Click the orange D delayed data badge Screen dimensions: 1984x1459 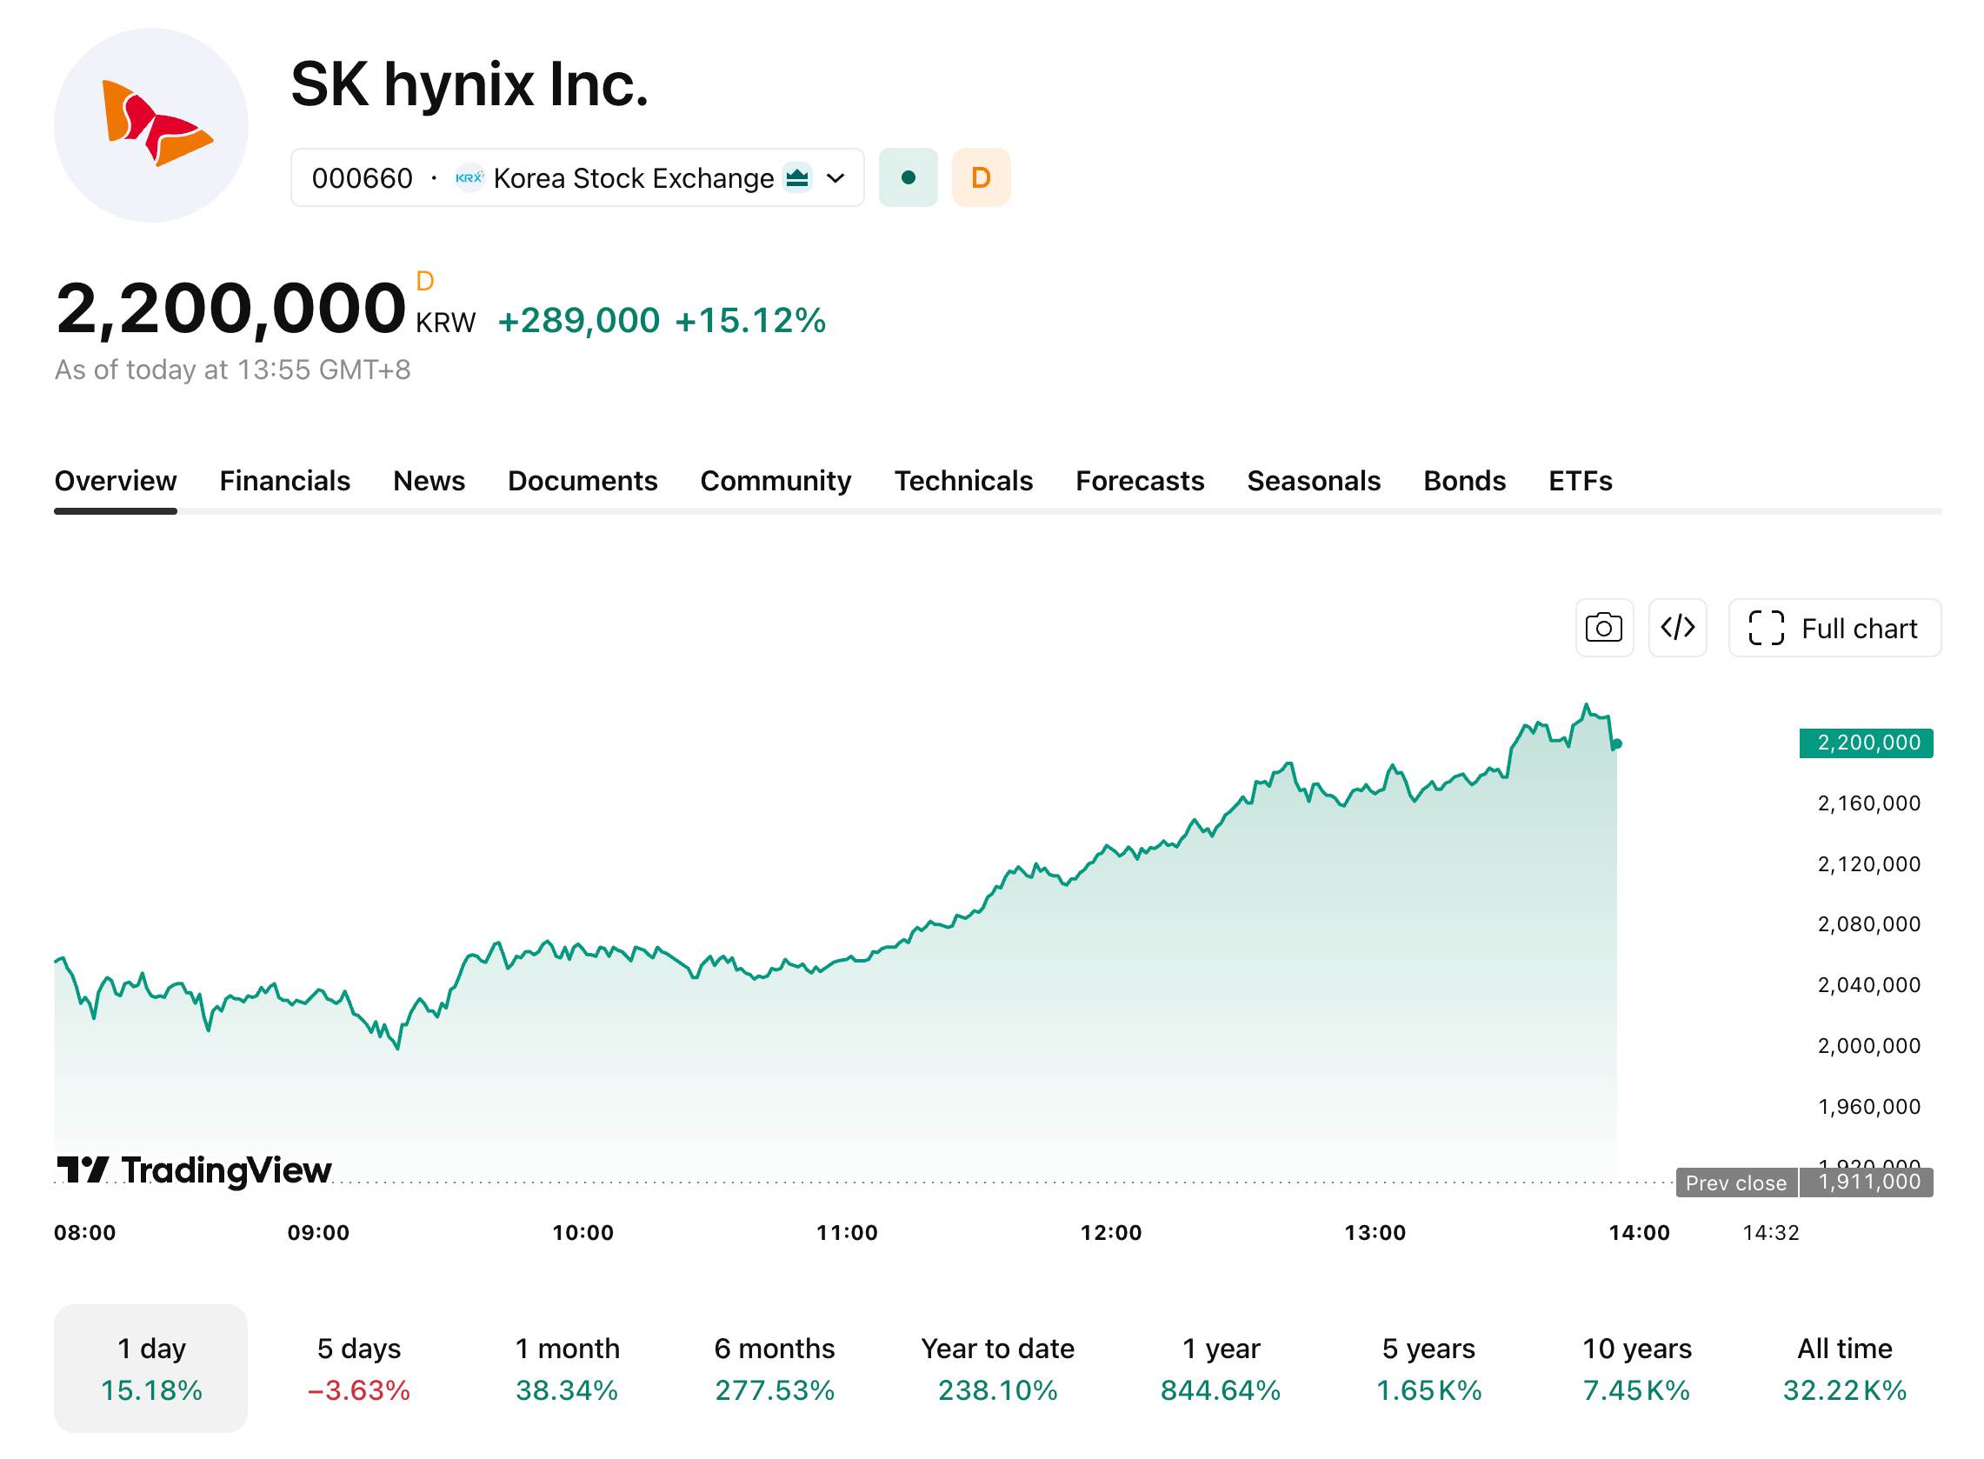tap(981, 177)
